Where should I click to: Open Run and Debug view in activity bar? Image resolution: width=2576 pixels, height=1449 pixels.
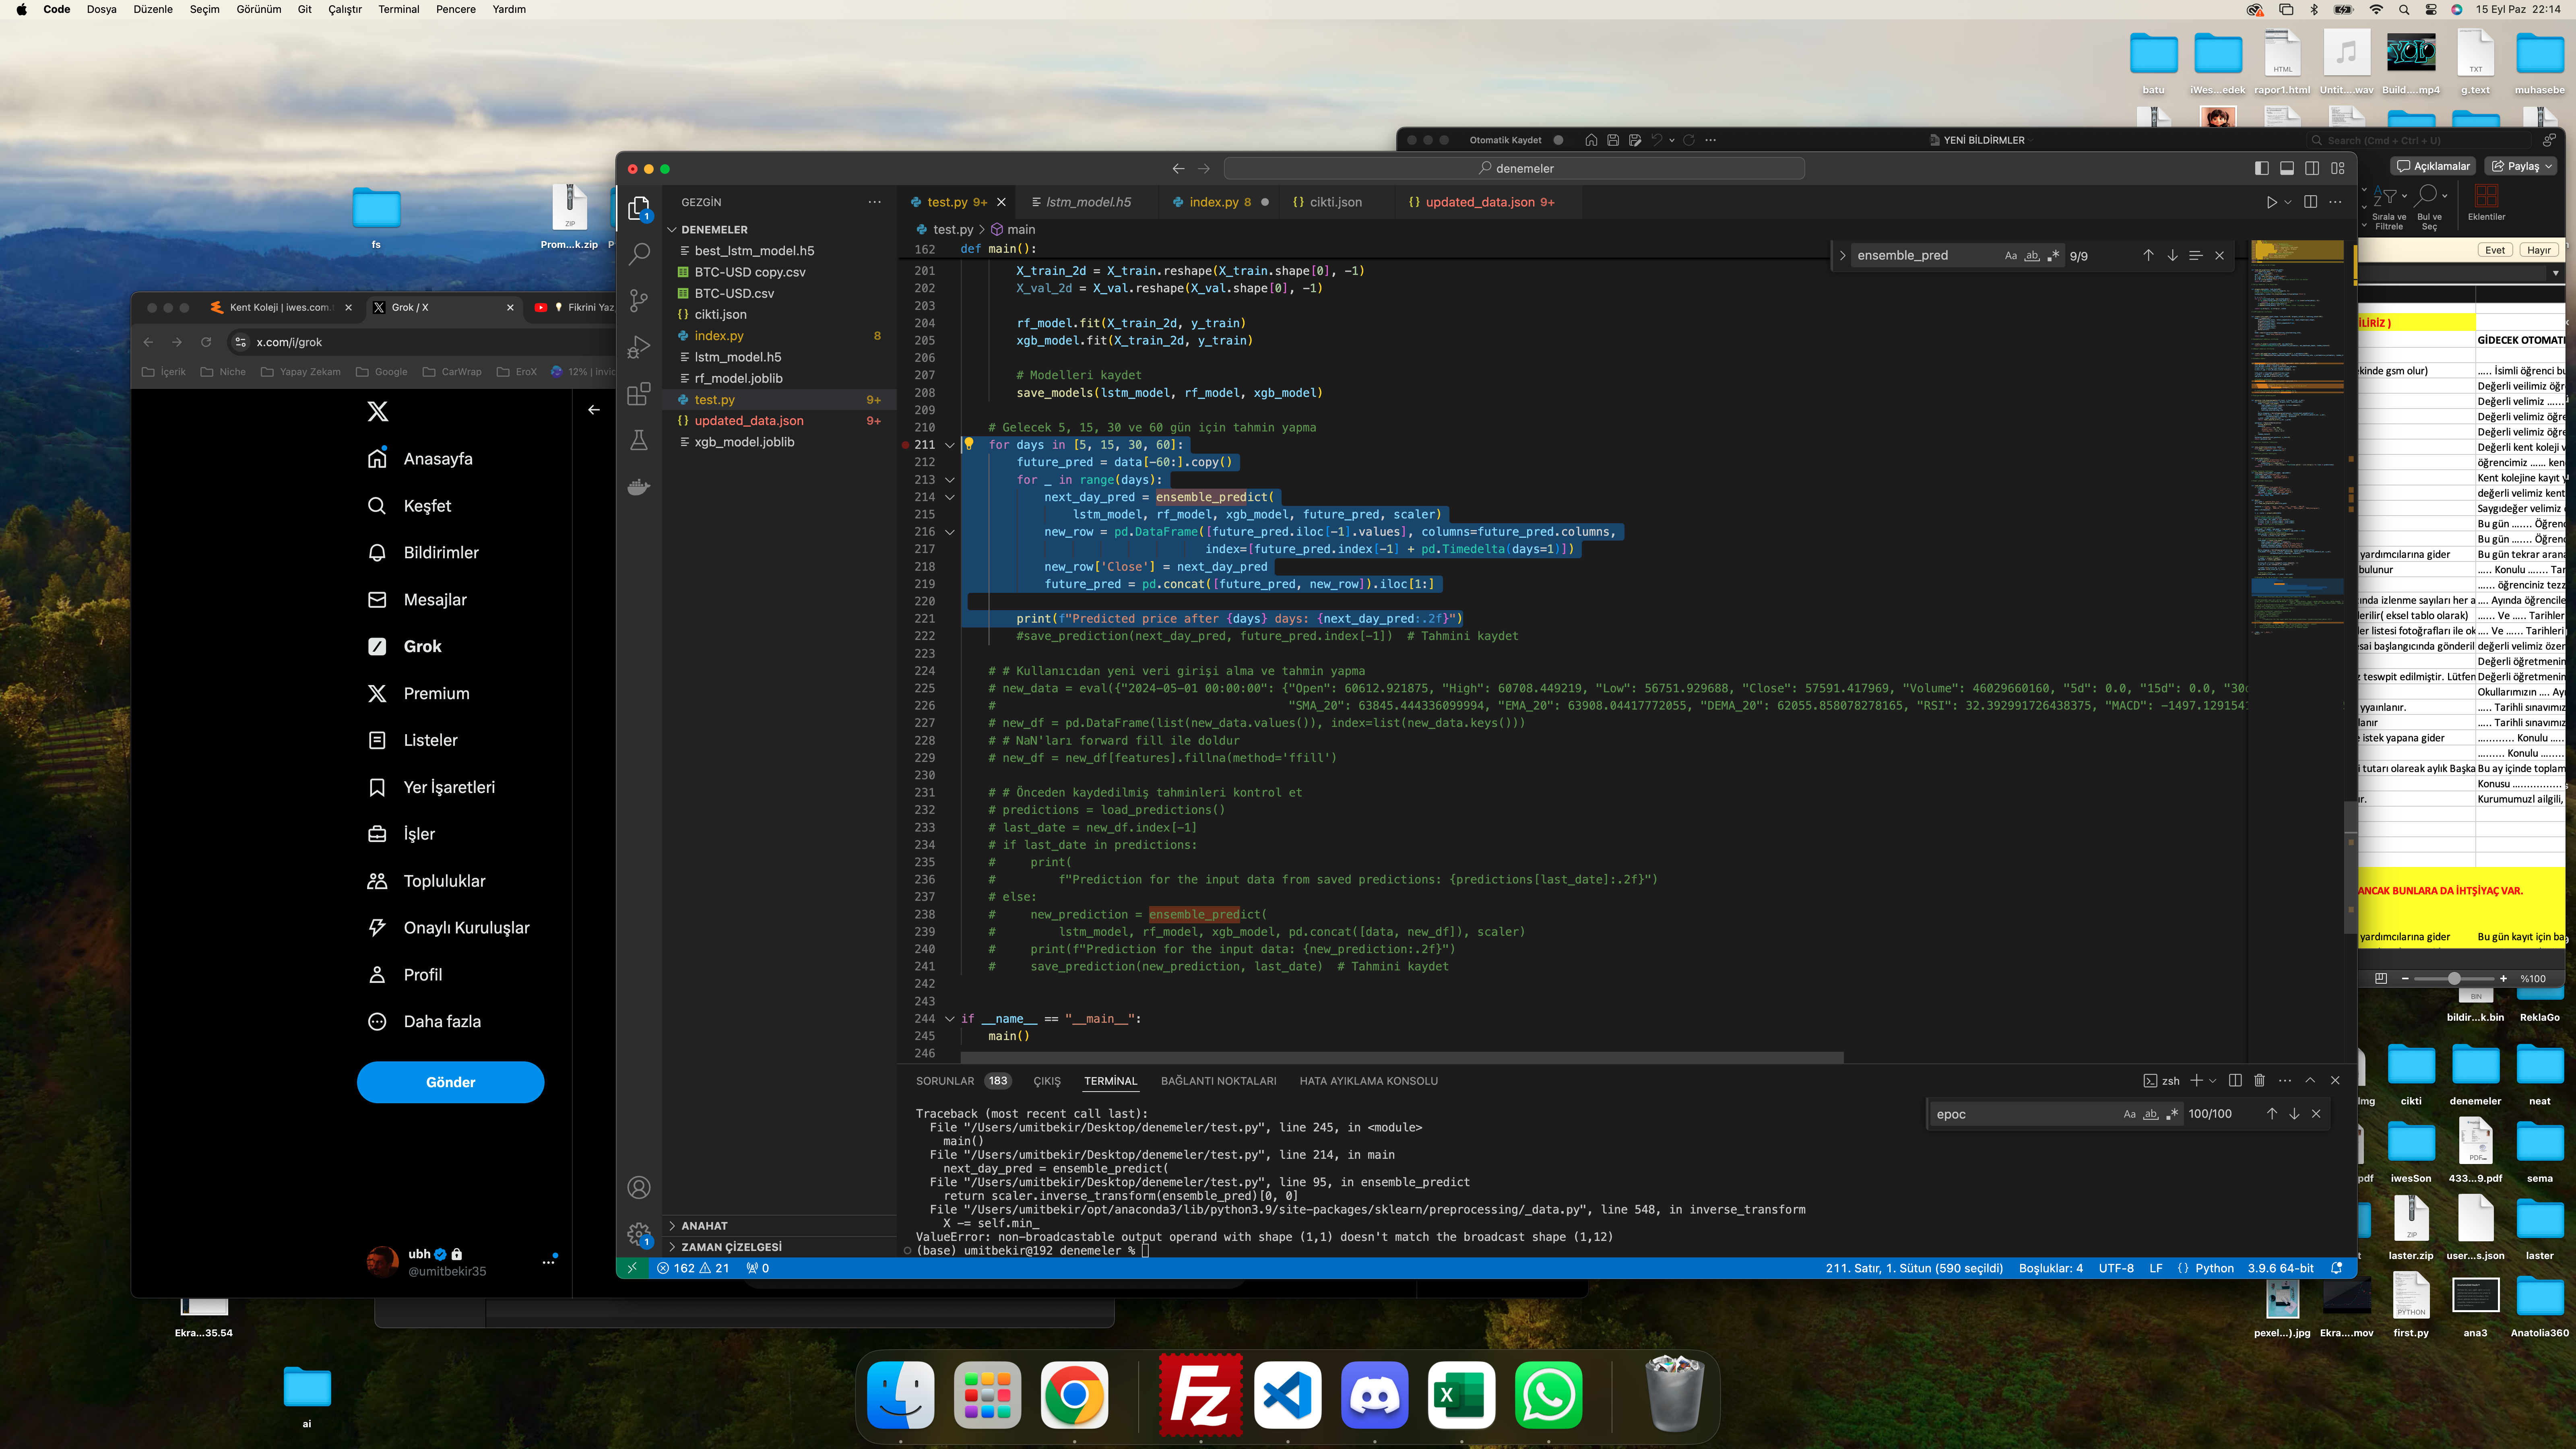coord(639,347)
